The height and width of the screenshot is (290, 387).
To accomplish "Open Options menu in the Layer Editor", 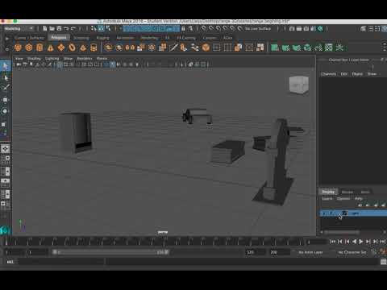I will (343, 199).
